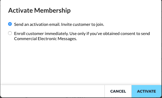Click the word 'Messages' in the second option
This screenshot has height=98, width=162.
(x=67, y=39)
